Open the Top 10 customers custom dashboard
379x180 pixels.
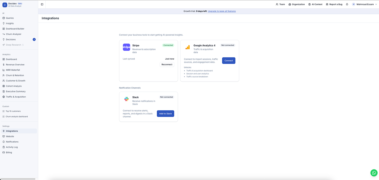pos(19,111)
